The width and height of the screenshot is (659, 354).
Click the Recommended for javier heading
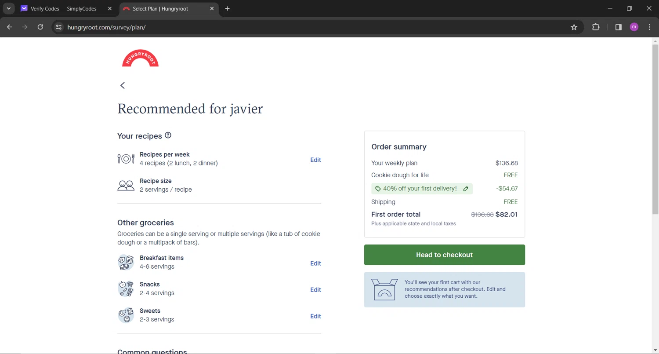tap(190, 109)
